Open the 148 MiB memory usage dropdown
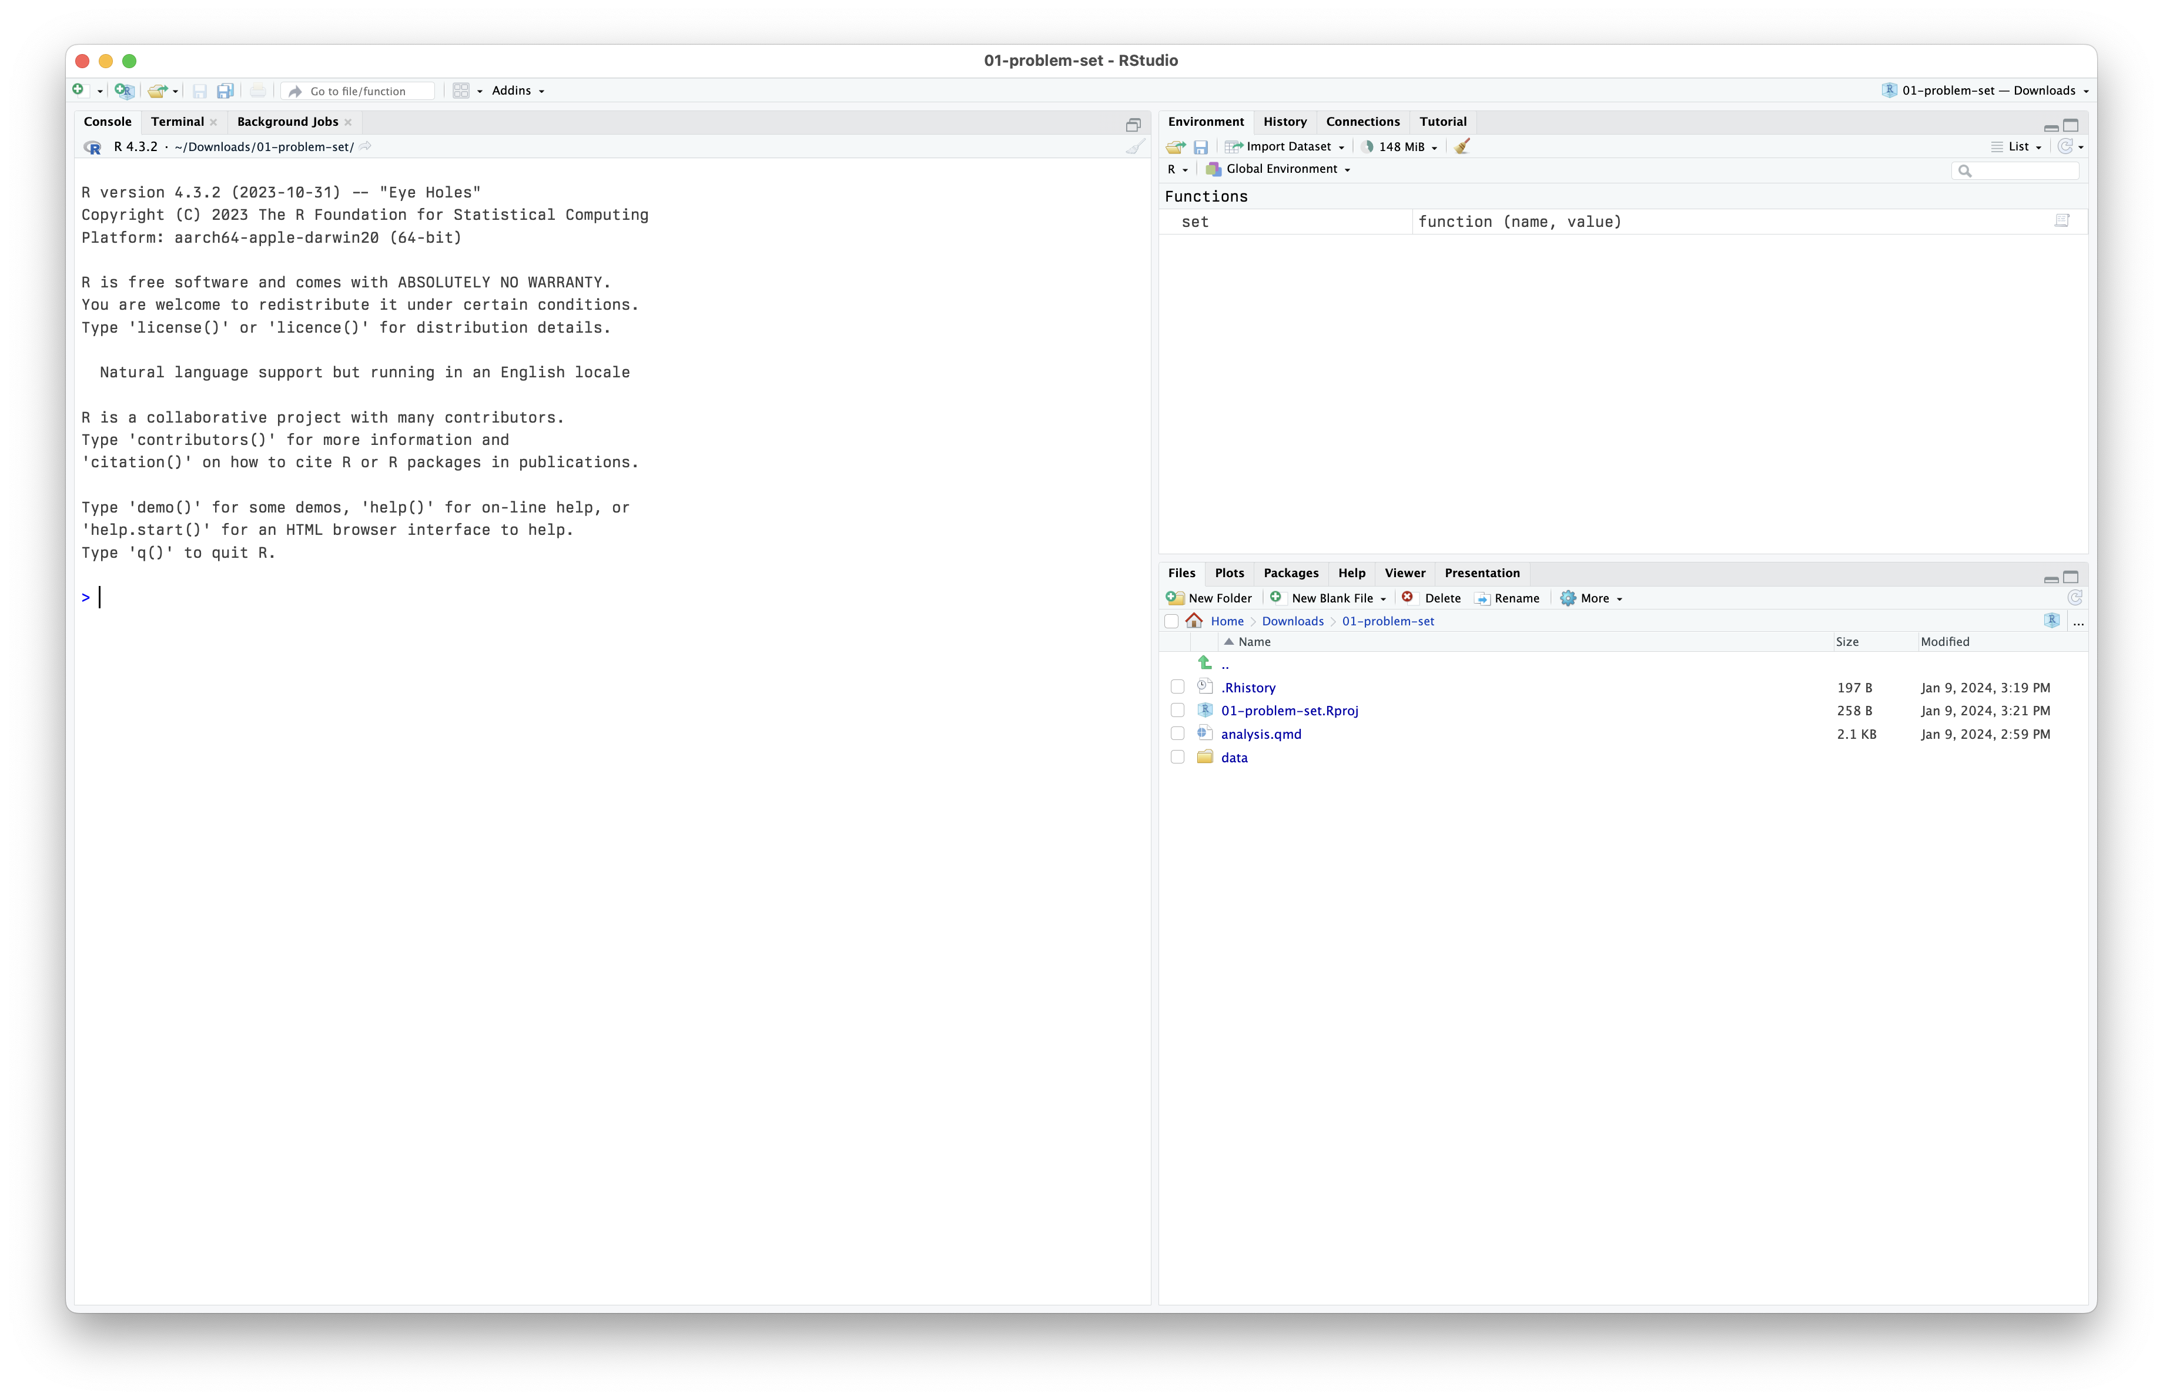 (1399, 146)
